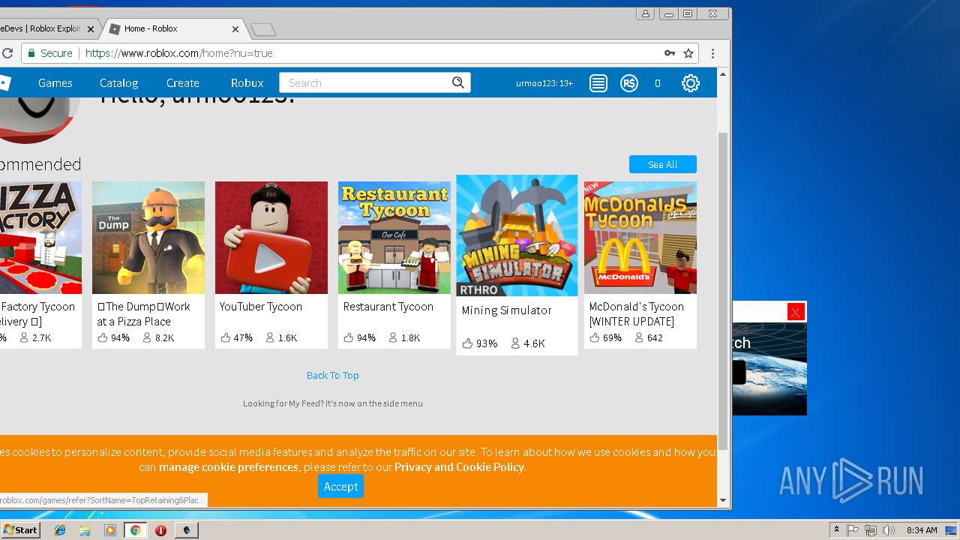Open the Windows Start menu
960x540 pixels.
click(20, 529)
